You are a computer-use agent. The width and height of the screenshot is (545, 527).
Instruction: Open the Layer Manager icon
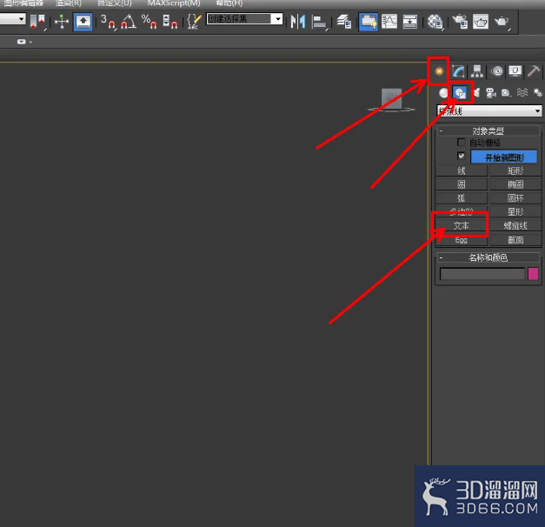coord(343,22)
